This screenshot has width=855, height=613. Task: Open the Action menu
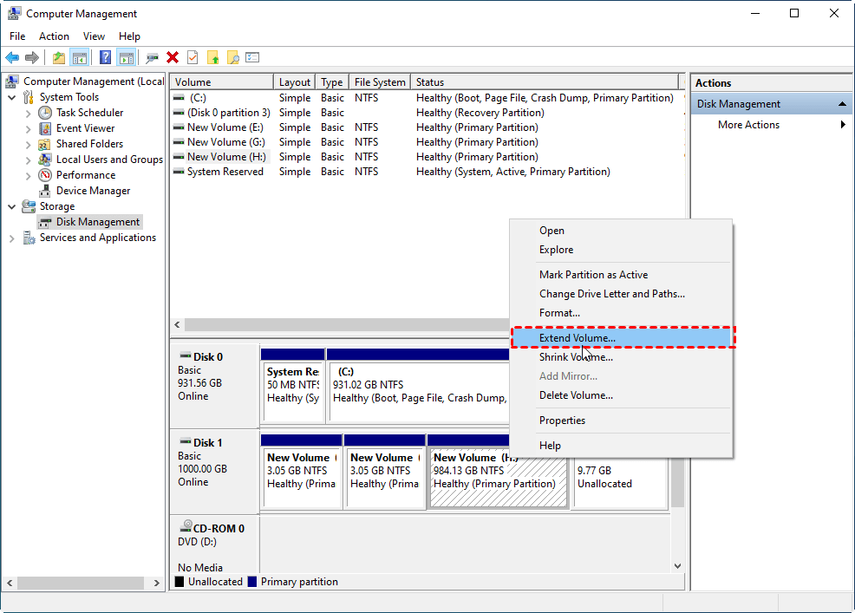pos(54,36)
